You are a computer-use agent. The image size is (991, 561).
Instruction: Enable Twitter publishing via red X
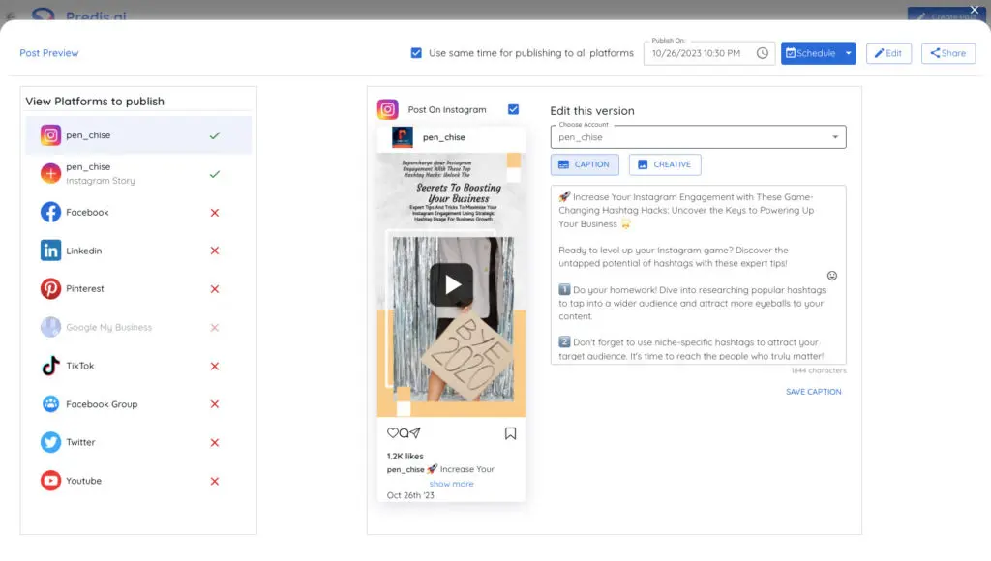[x=215, y=443]
